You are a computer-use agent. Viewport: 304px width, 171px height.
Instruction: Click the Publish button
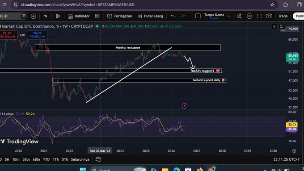pos(299,16)
